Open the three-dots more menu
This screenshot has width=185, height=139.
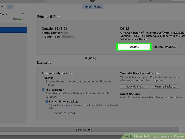(x=2, y=7)
